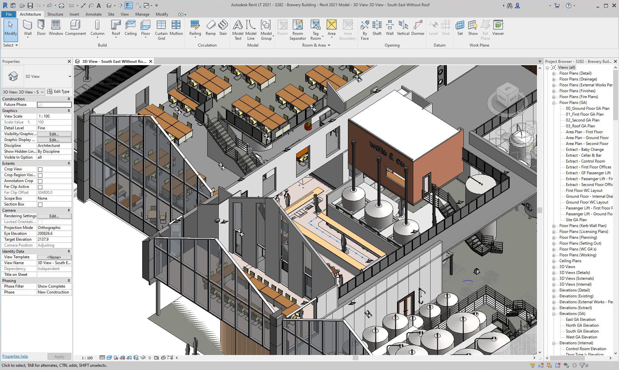Click the Edit Type button in Properties
Viewport: 619px width, 370px height.
59,92
